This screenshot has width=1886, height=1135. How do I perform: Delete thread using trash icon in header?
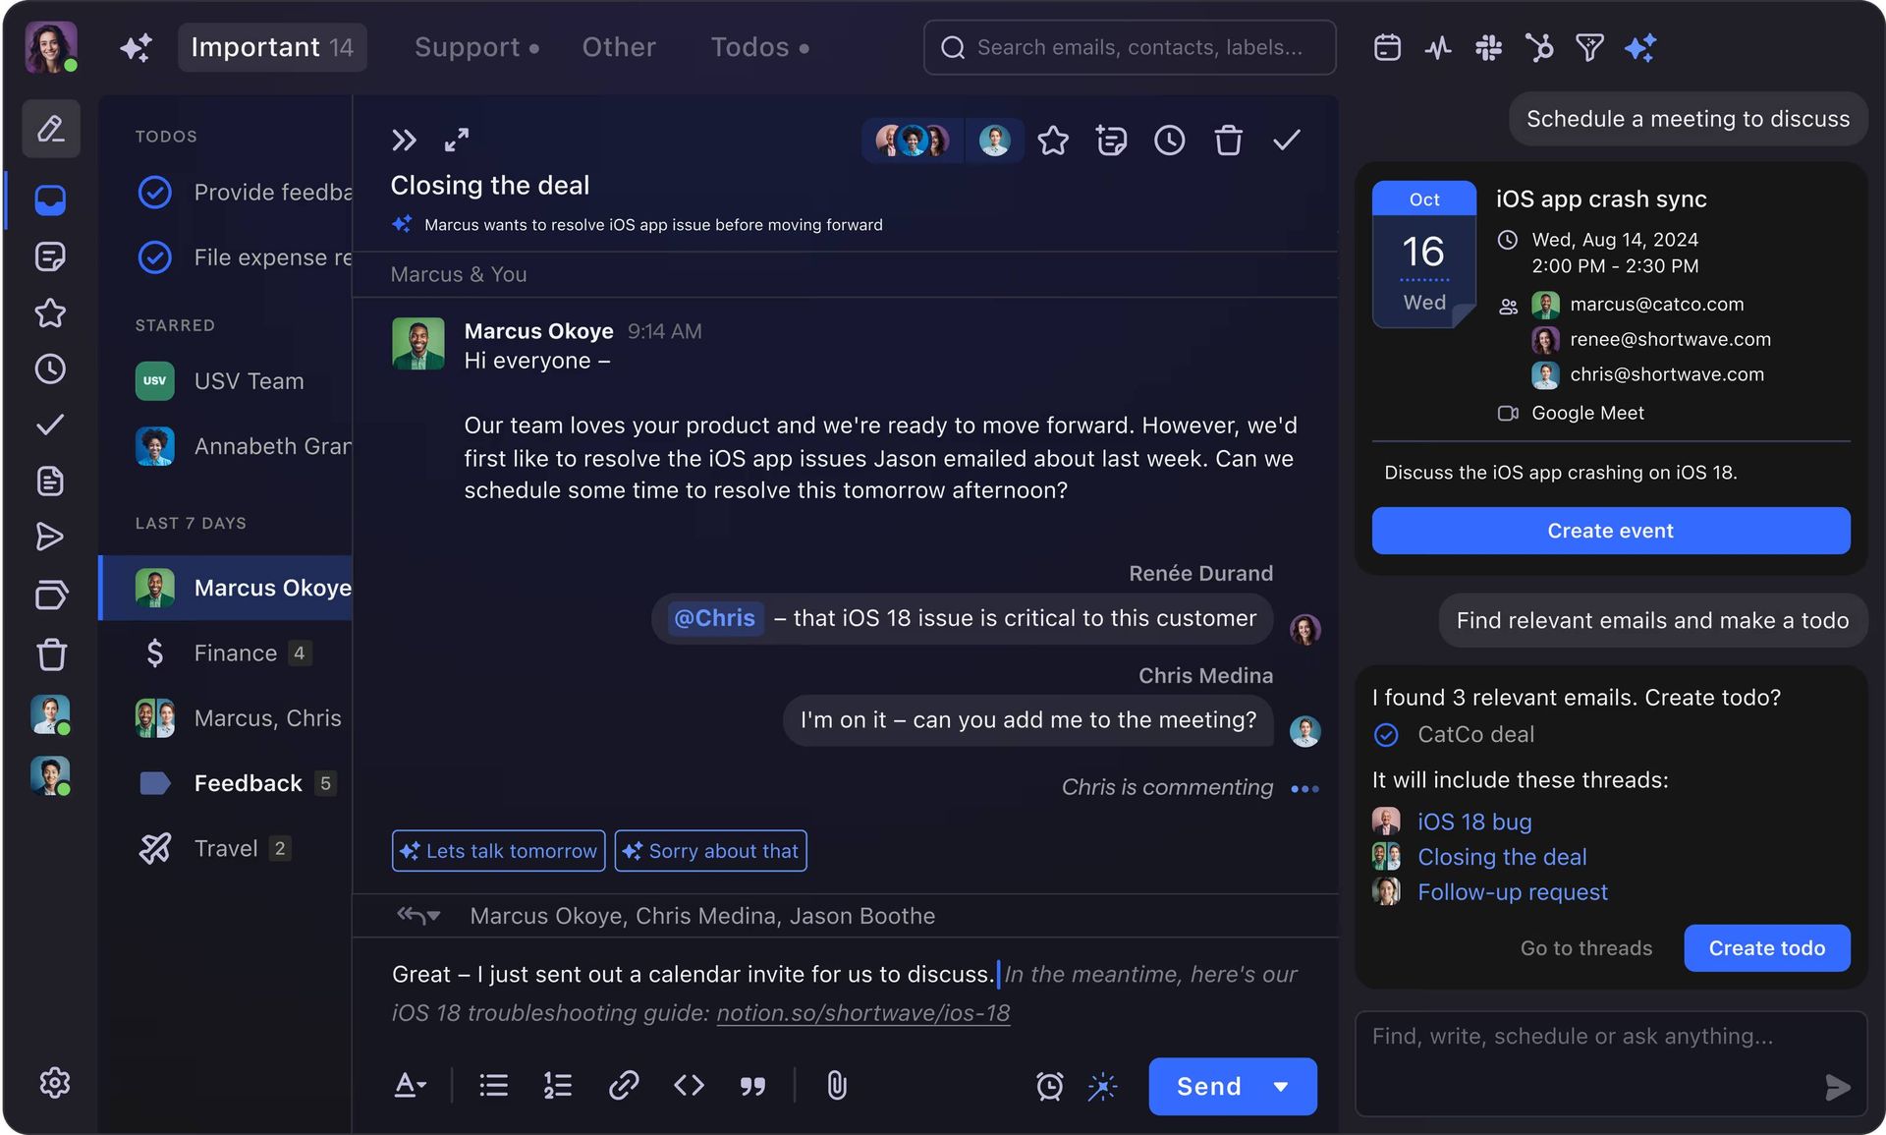[1228, 141]
